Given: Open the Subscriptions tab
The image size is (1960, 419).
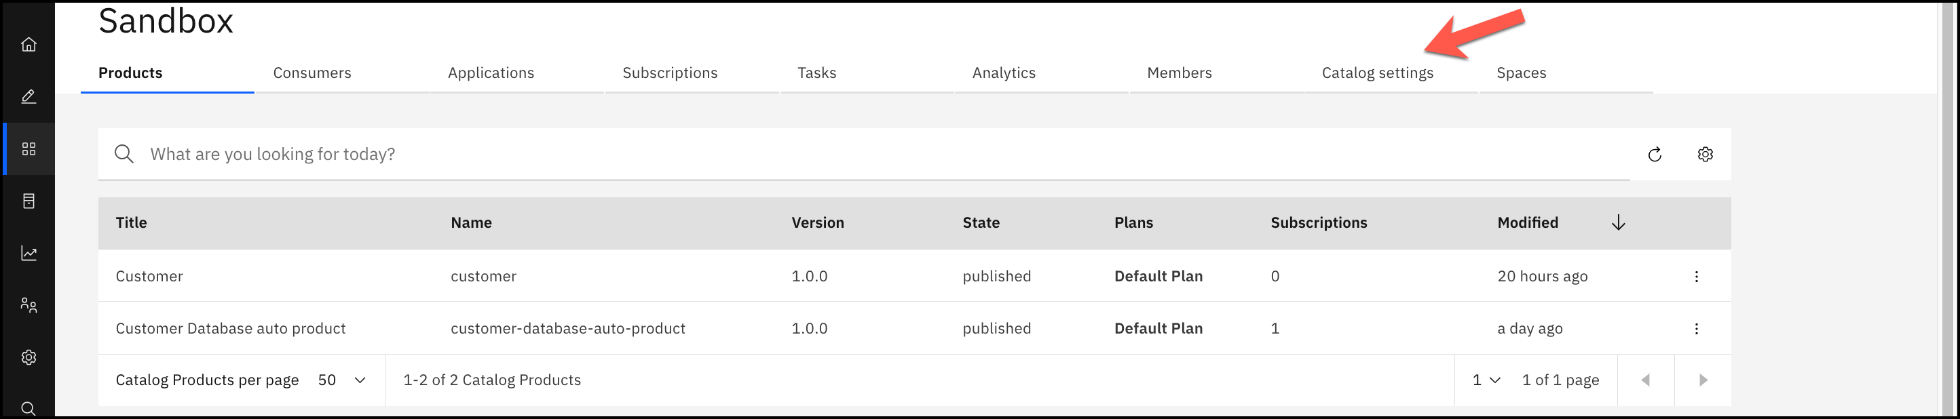Looking at the screenshot, I should [670, 73].
